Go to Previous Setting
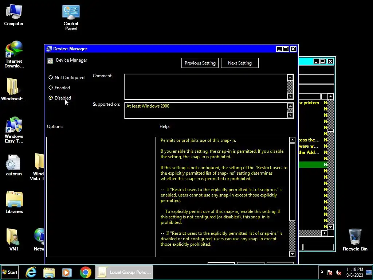 pos(200,63)
